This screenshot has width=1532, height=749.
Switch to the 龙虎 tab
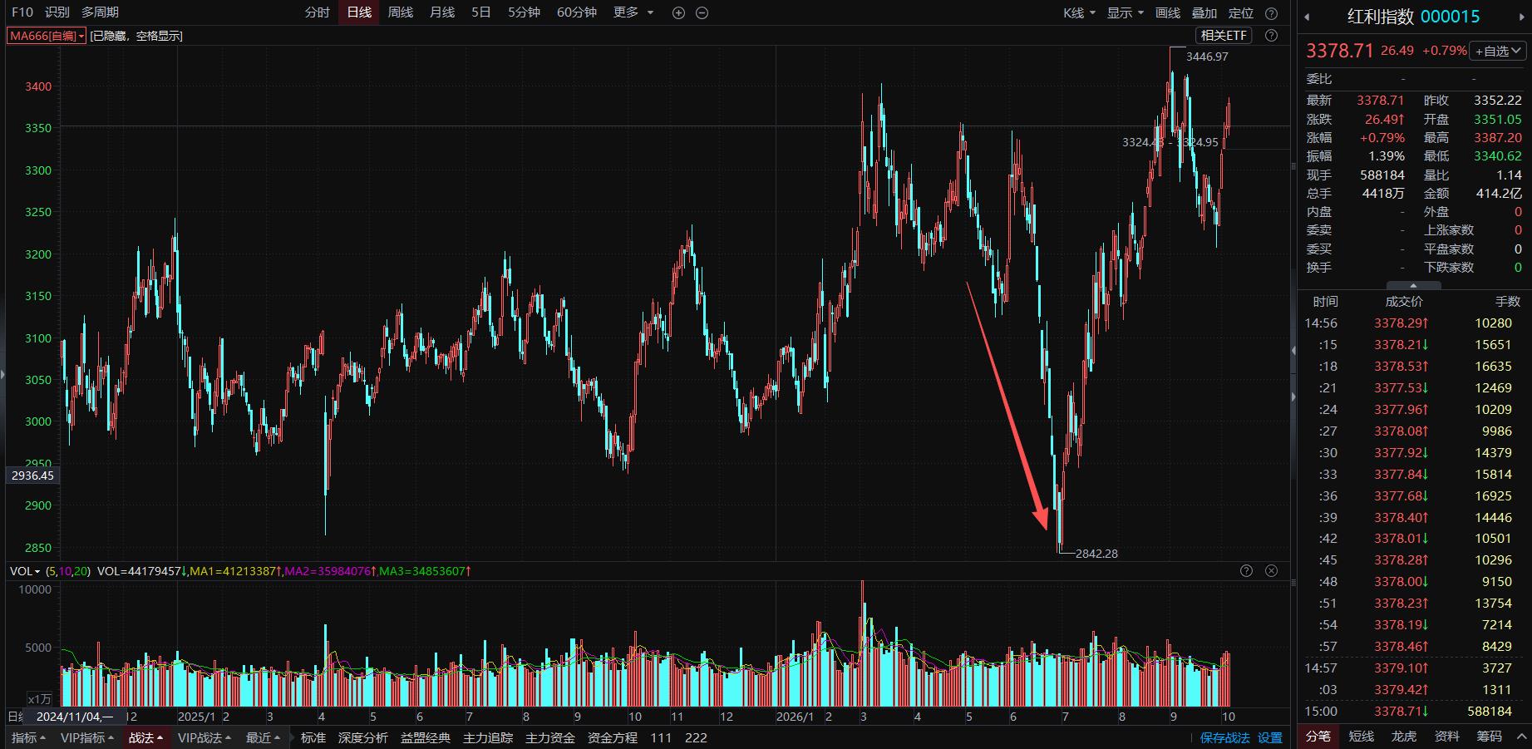pyautogui.click(x=1404, y=736)
